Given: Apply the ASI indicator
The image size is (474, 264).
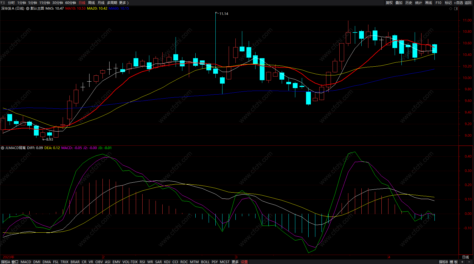Looking at the screenshot, I should click(108, 262).
